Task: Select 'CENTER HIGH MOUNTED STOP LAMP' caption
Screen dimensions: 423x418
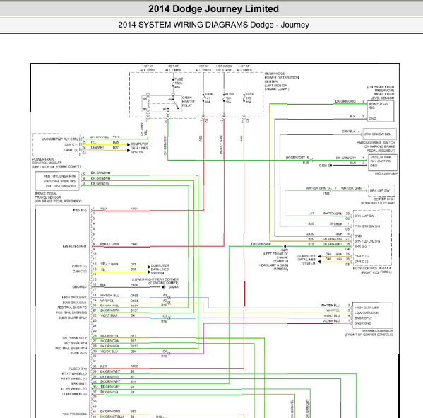Action: pos(378,201)
